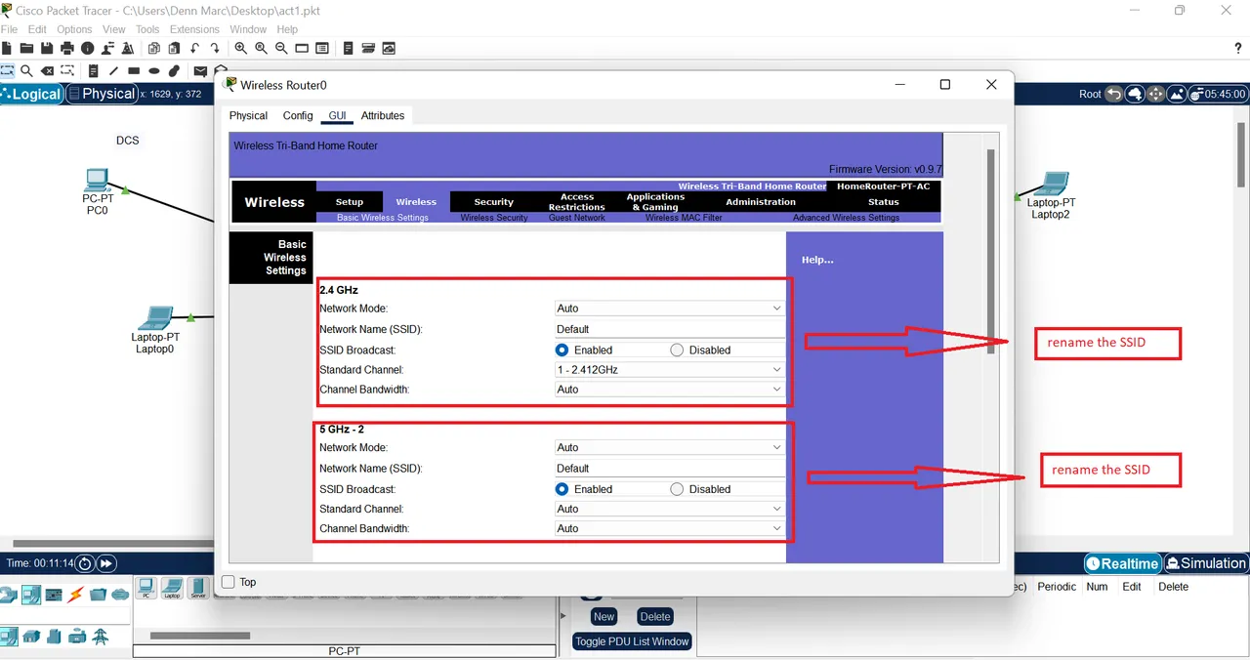The image size is (1250, 660).
Task: Switch to the Attributes tab of router
Action: pos(383,115)
